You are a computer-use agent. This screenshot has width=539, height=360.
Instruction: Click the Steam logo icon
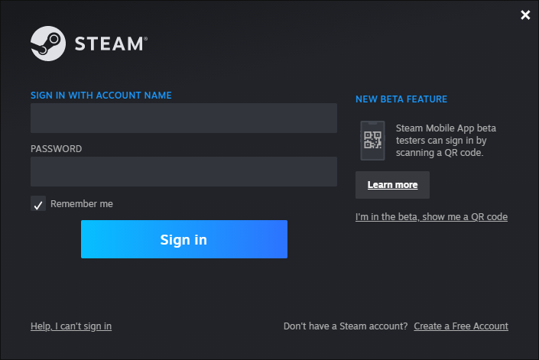(x=48, y=44)
